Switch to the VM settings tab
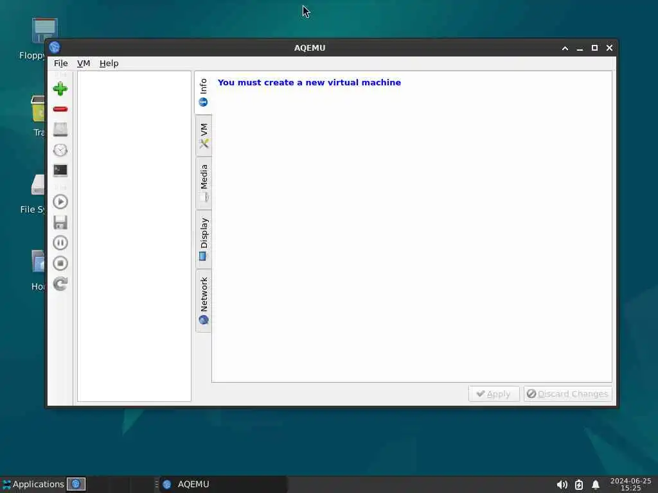This screenshot has height=493, width=658. click(204, 136)
